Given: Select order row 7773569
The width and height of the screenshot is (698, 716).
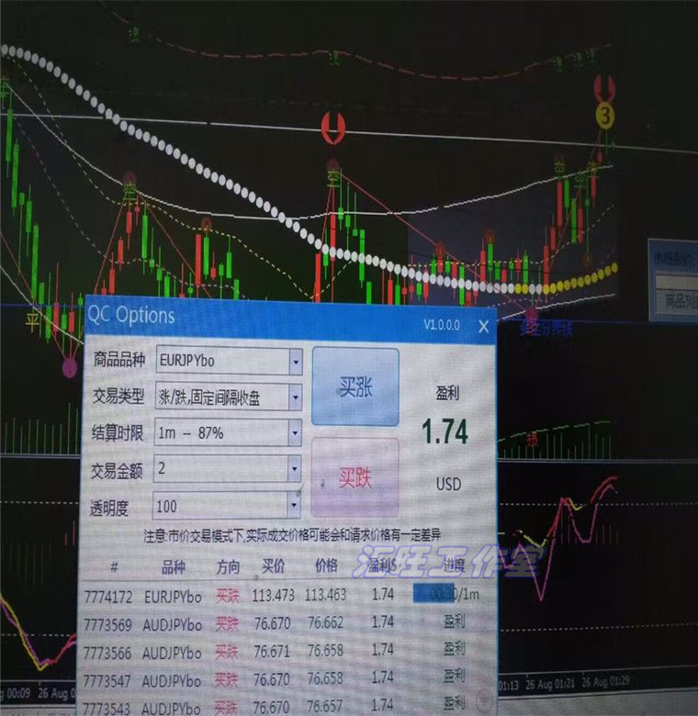Looking at the screenshot, I should point(287,623).
